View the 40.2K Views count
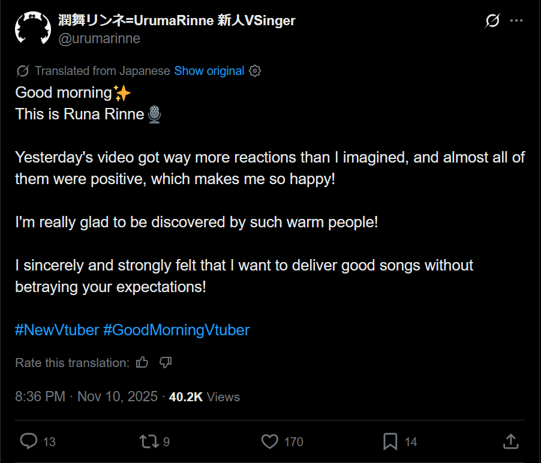 (x=204, y=396)
